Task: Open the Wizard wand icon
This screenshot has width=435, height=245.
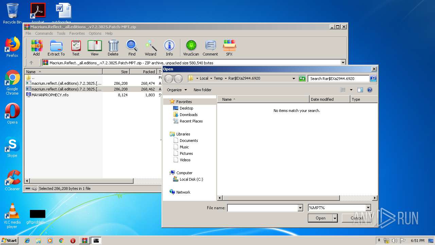Action: coord(151,48)
